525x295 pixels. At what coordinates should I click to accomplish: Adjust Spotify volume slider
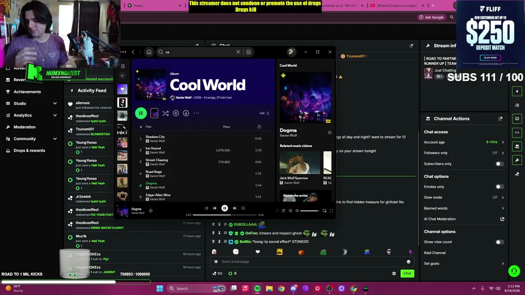310,211
